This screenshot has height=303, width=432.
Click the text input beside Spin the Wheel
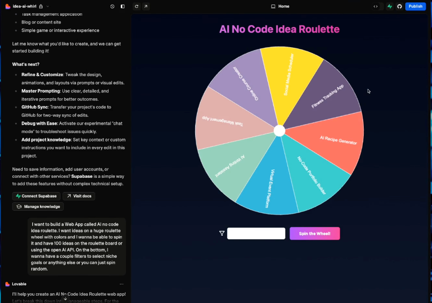256,233
